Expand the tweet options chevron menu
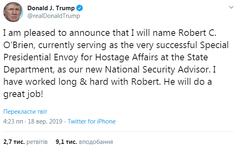Viewport: 238px width, 150px height. [231, 7]
